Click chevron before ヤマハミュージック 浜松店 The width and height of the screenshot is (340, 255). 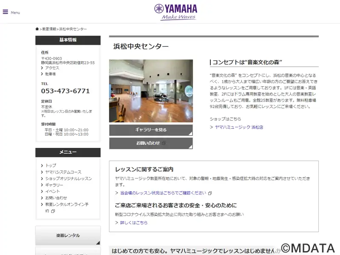tap(211, 127)
